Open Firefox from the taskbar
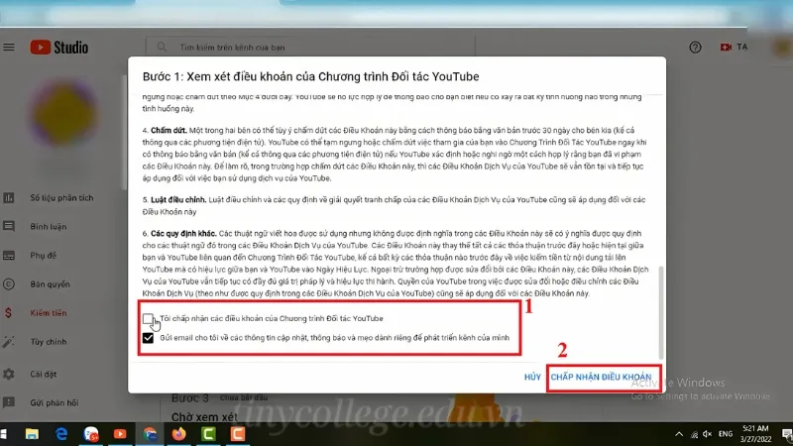This screenshot has width=793, height=446. [179, 434]
